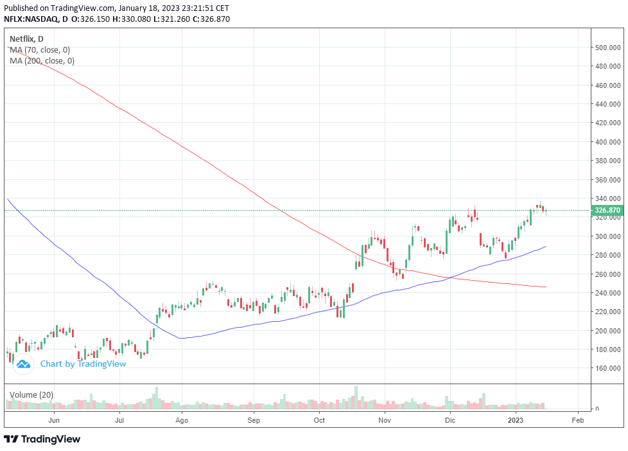Screen dimensions: 628x451
Task: Click the TradingView cloud logo icon
Action: coord(23,364)
